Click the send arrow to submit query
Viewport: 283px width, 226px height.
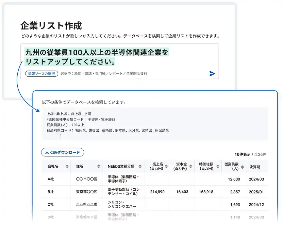click(212, 73)
